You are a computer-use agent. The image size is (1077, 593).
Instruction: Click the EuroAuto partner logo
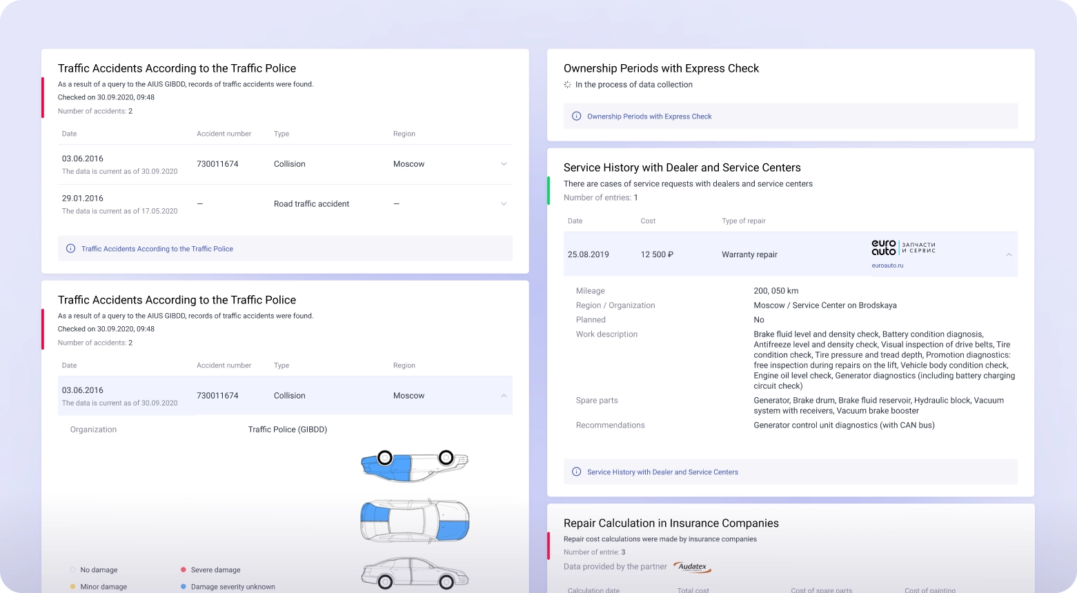click(902, 248)
